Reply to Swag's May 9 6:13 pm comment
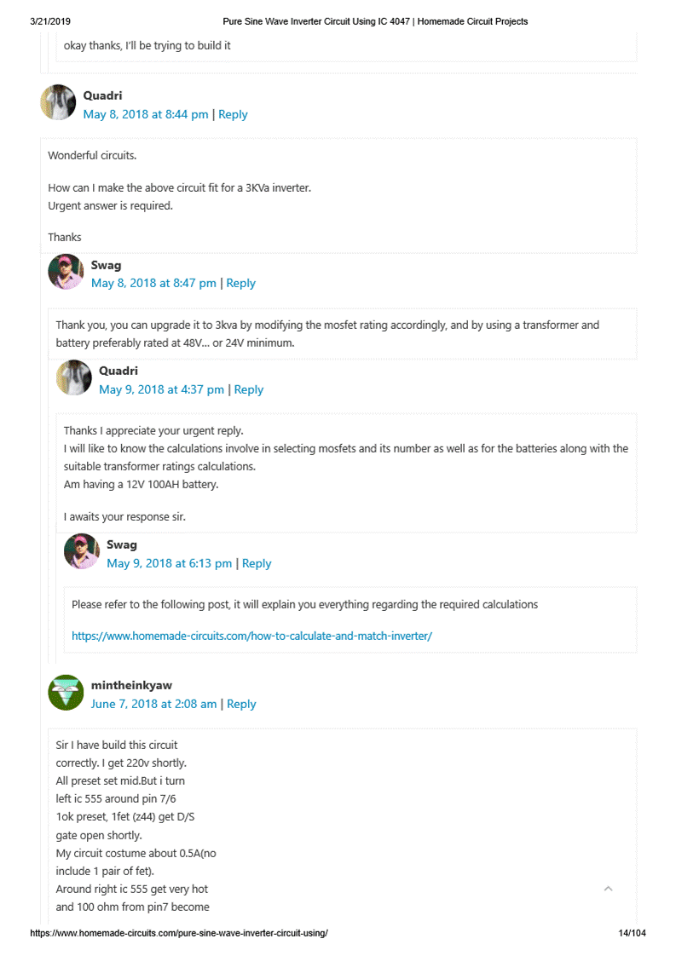This screenshot has height=956, width=676. tap(257, 563)
